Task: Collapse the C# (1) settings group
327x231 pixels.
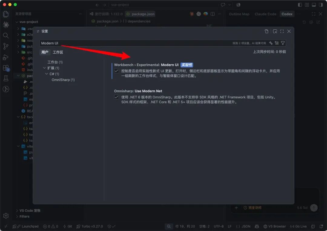Action: point(47,74)
